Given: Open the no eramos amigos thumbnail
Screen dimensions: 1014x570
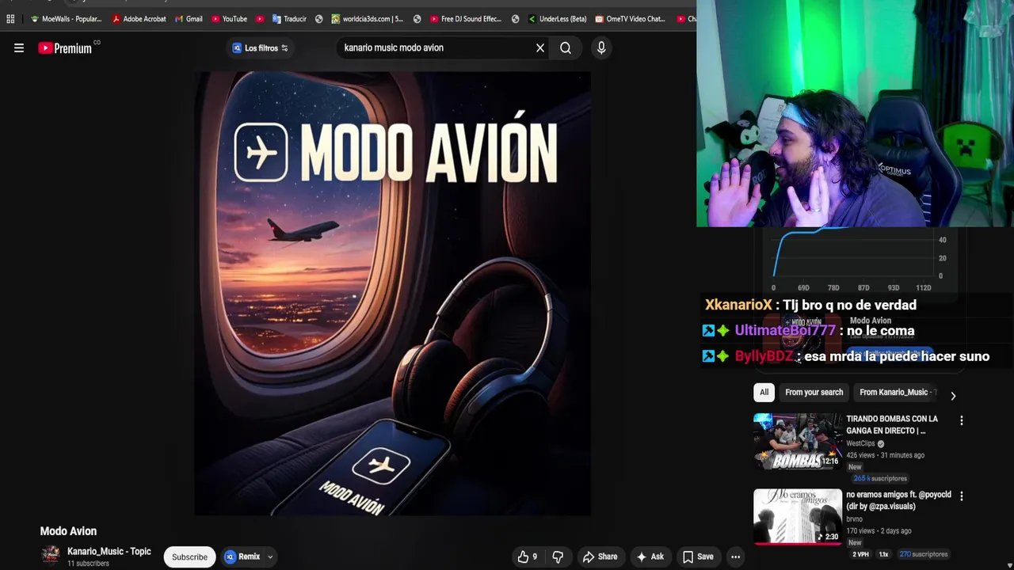Looking at the screenshot, I should click(x=797, y=517).
